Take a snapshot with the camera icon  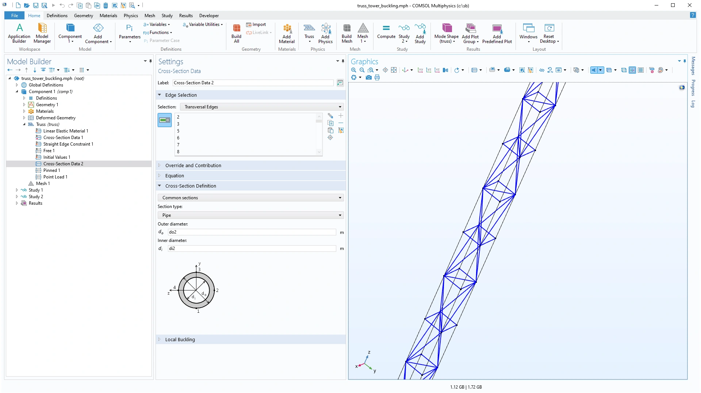tap(369, 77)
